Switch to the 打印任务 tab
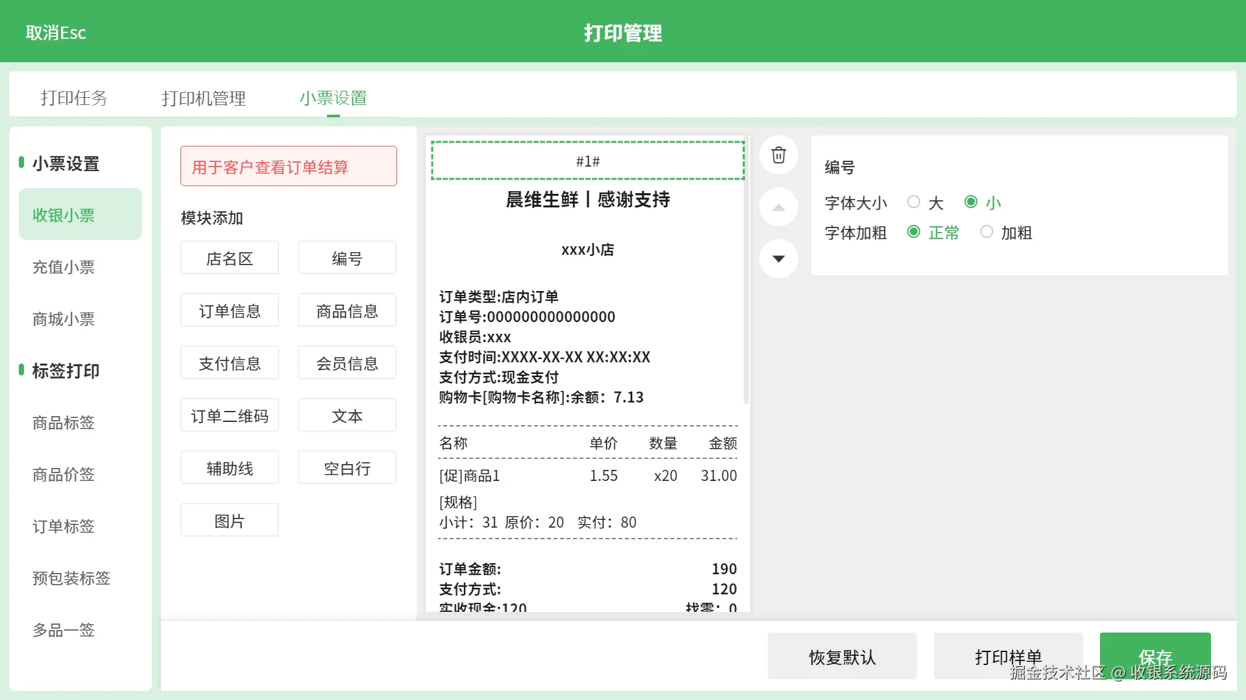This screenshot has width=1246, height=700. 73,98
